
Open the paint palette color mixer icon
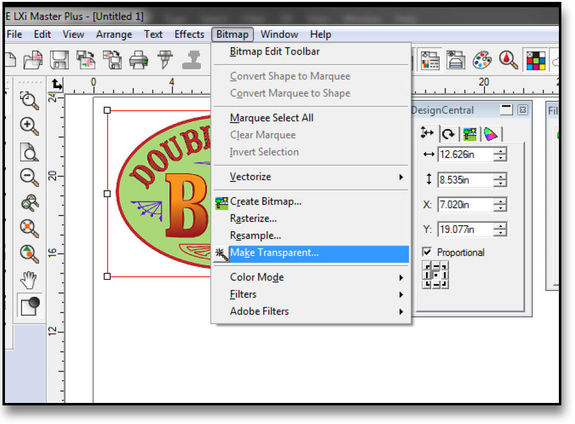(x=482, y=60)
